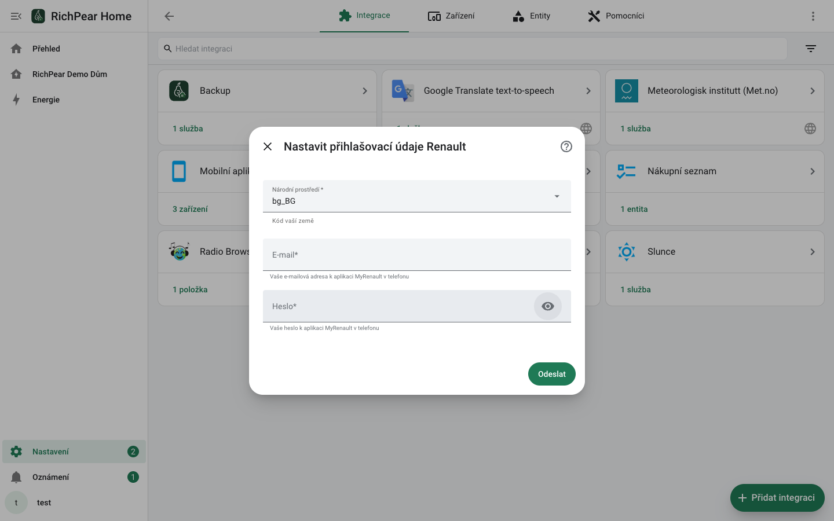
Task: Click the Slunce card title
Action: click(661, 252)
